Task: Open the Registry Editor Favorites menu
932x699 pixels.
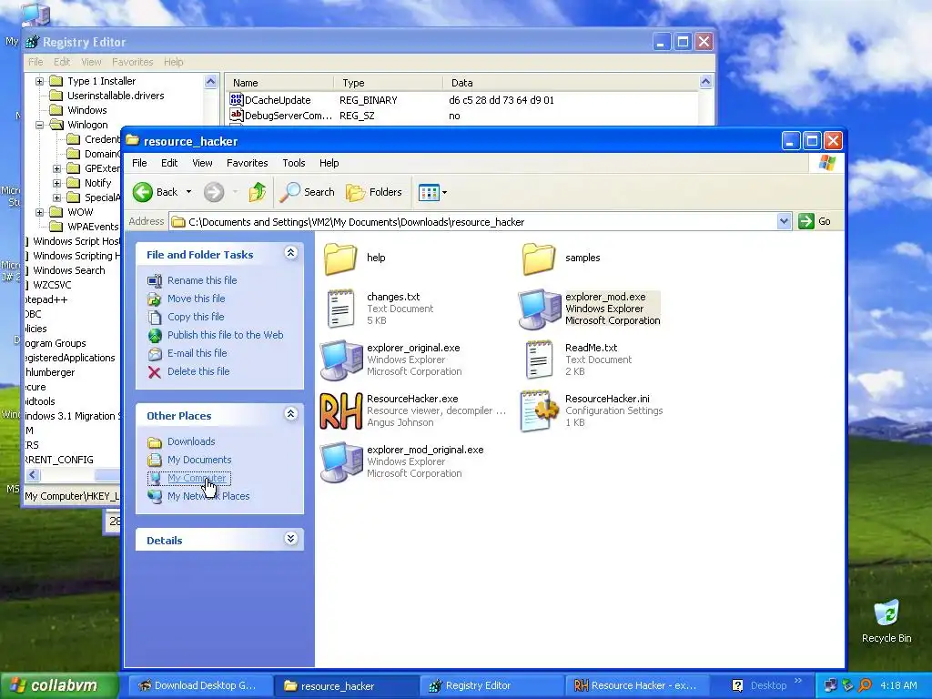Action: (x=133, y=62)
